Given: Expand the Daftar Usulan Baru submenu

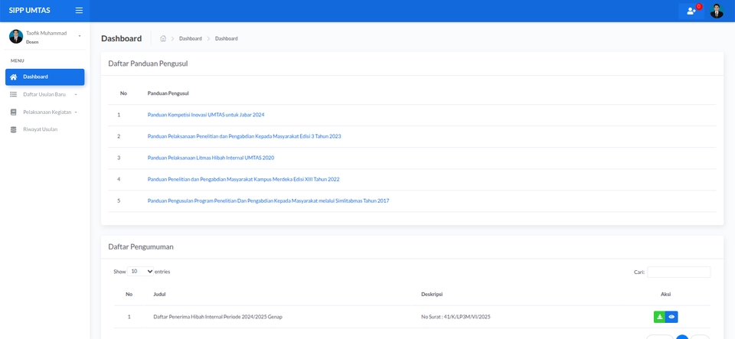Looking at the screenshot, I should (76, 94).
